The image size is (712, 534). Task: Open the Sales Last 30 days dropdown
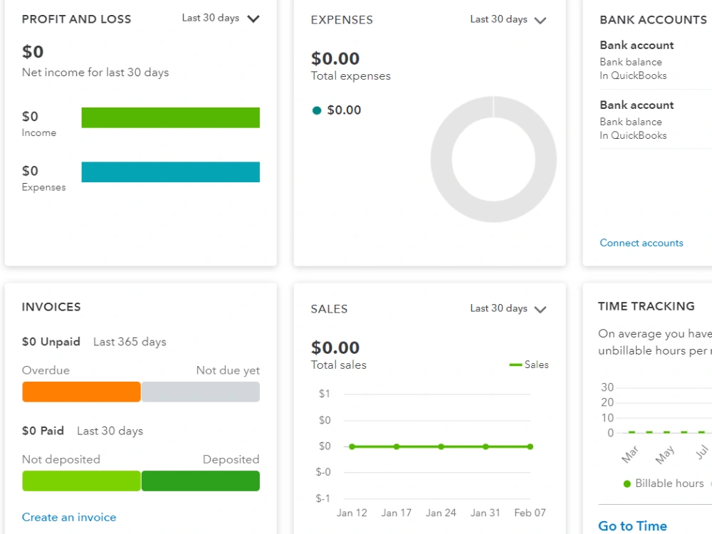508,309
